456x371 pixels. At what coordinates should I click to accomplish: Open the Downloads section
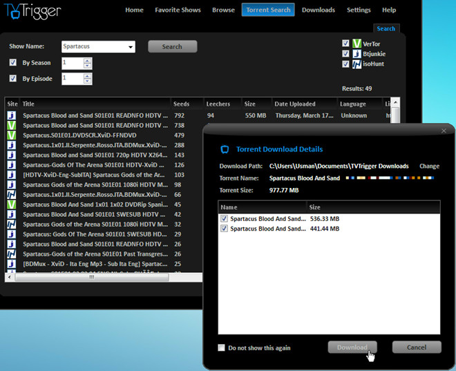(319, 10)
